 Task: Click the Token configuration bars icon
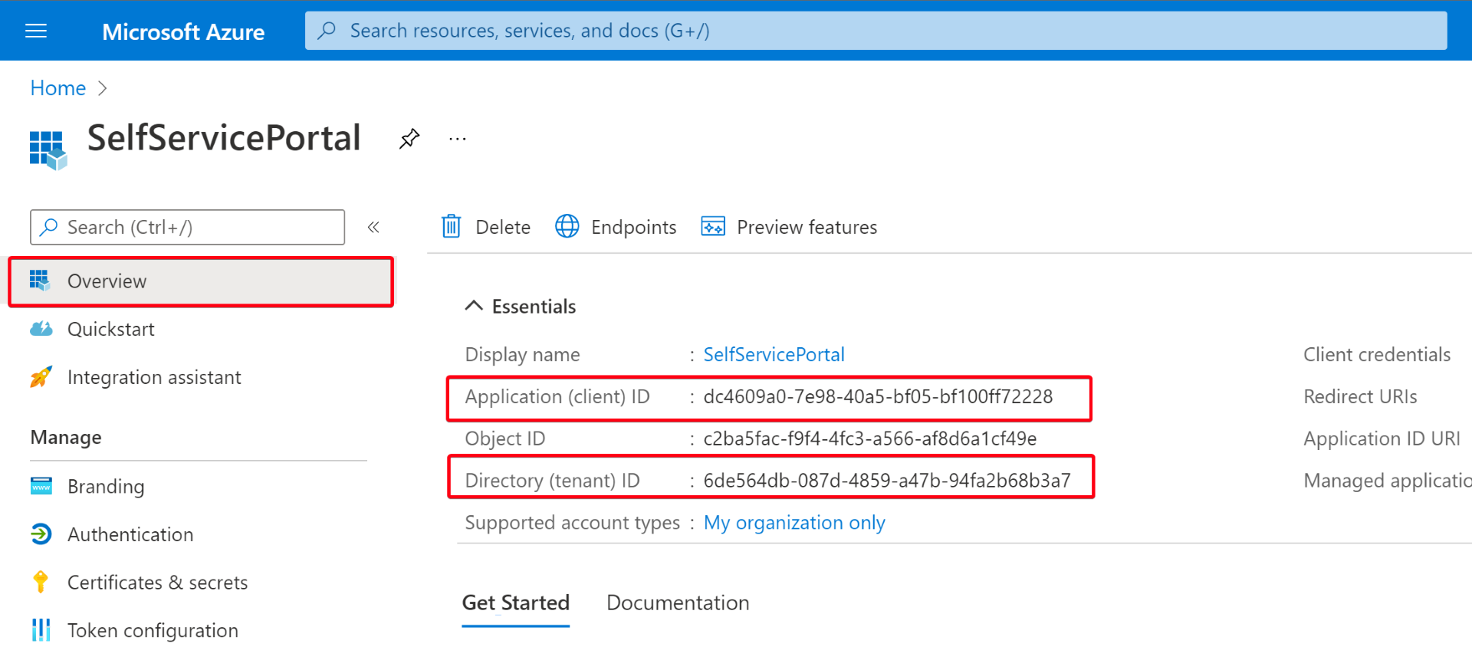(x=41, y=630)
